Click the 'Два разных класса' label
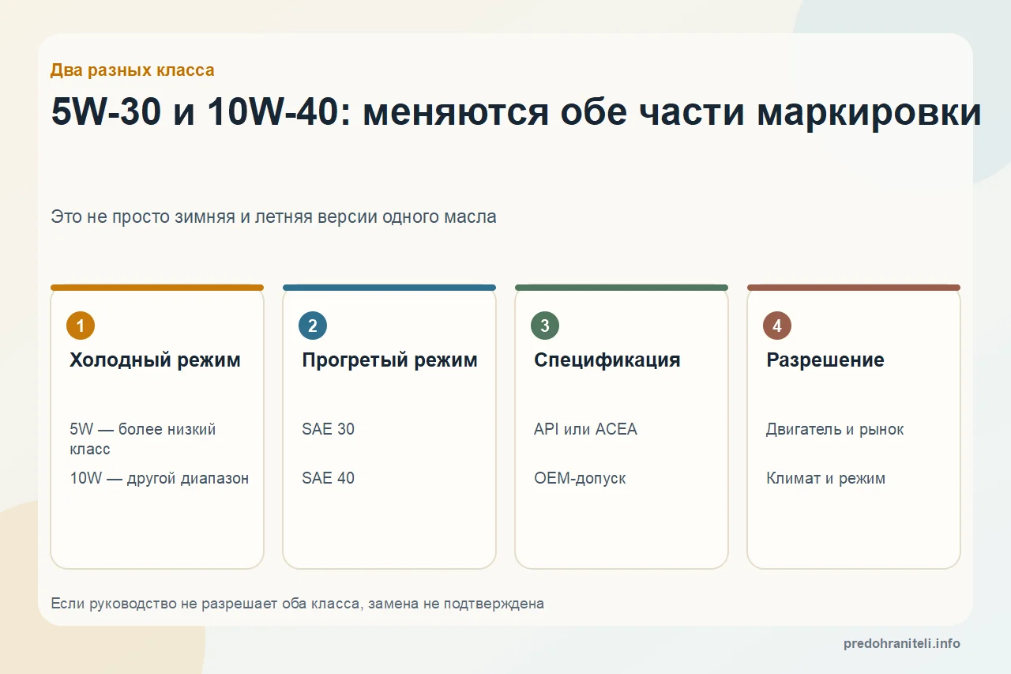 click(x=132, y=70)
